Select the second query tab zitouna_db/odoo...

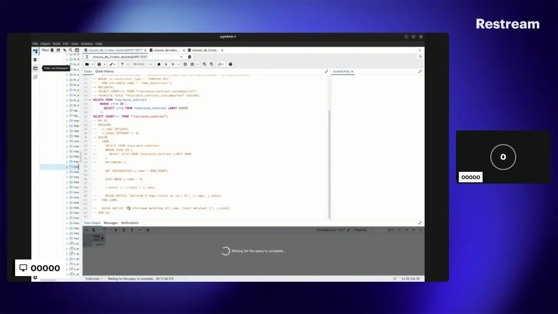point(167,50)
